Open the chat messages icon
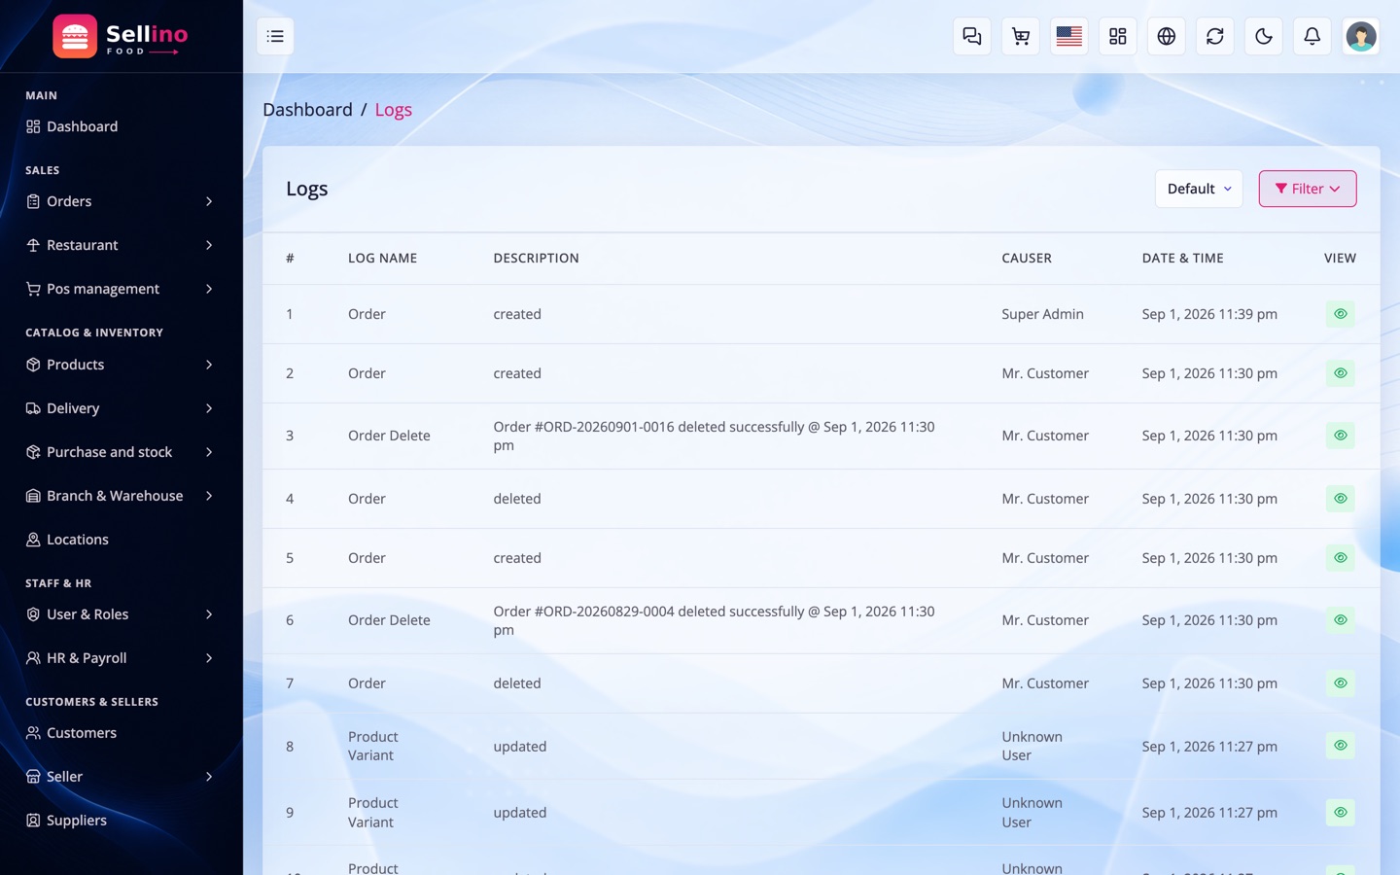Screen dimensions: 1400x875 (972, 36)
